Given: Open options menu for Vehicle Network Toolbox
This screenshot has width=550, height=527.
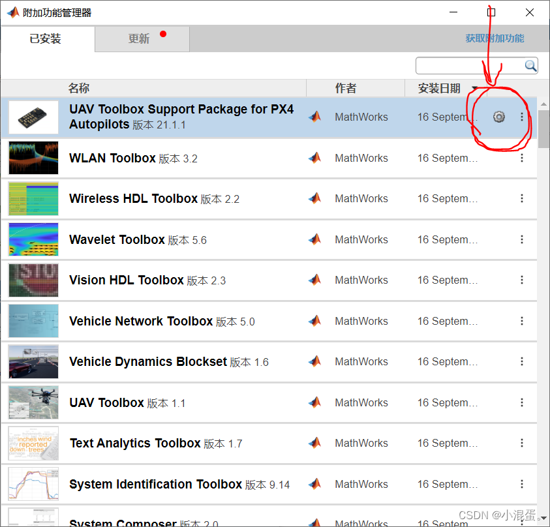Looking at the screenshot, I should [522, 321].
